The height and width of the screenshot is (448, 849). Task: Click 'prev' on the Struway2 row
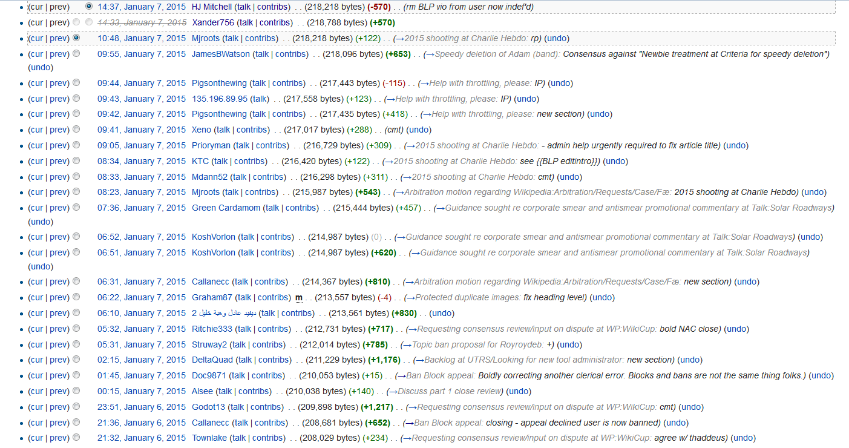click(58, 344)
